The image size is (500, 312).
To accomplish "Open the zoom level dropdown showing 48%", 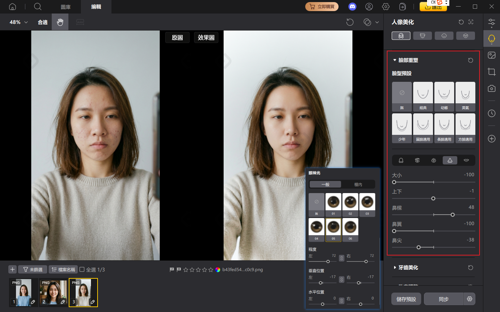I will click(x=18, y=22).
